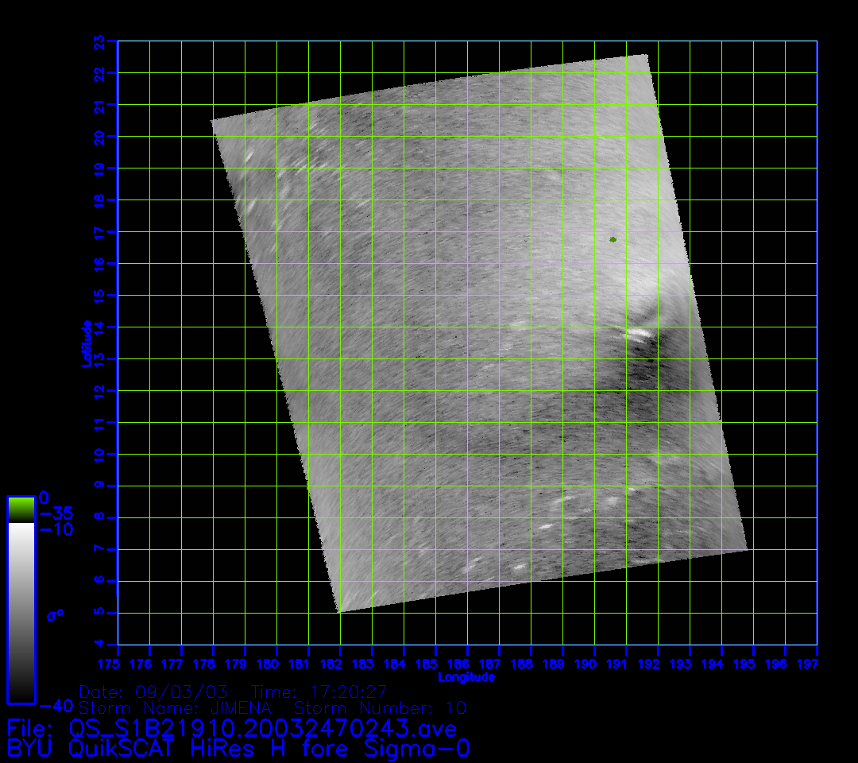Click the grayscale gradient of the color bar
The image size is (858, 763).
(x=21, y=612)
